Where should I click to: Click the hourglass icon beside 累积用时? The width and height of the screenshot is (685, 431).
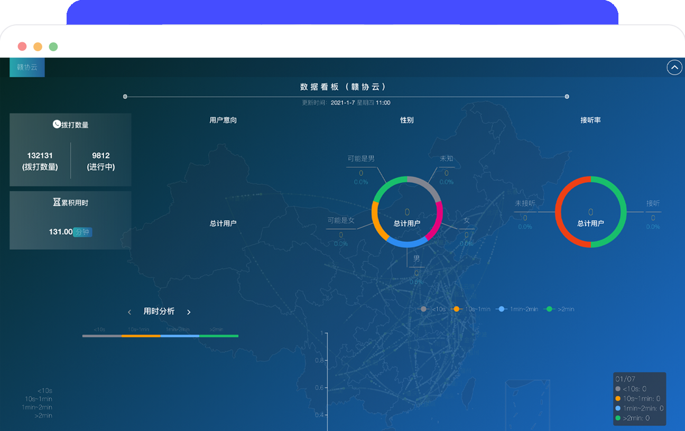[57, 202]
